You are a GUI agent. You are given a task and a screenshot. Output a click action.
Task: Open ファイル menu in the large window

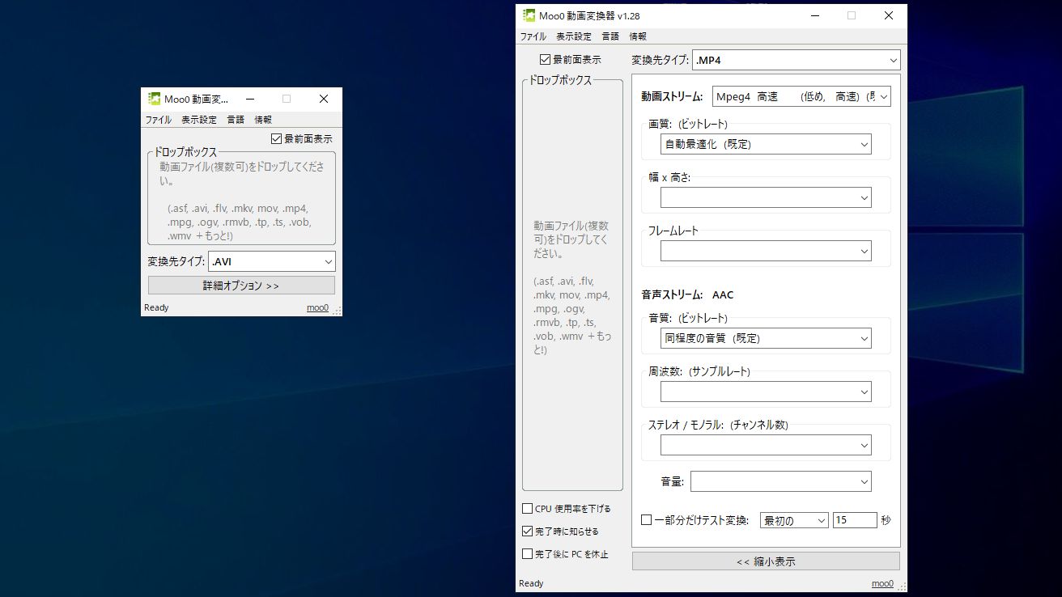tap(533, 36)
